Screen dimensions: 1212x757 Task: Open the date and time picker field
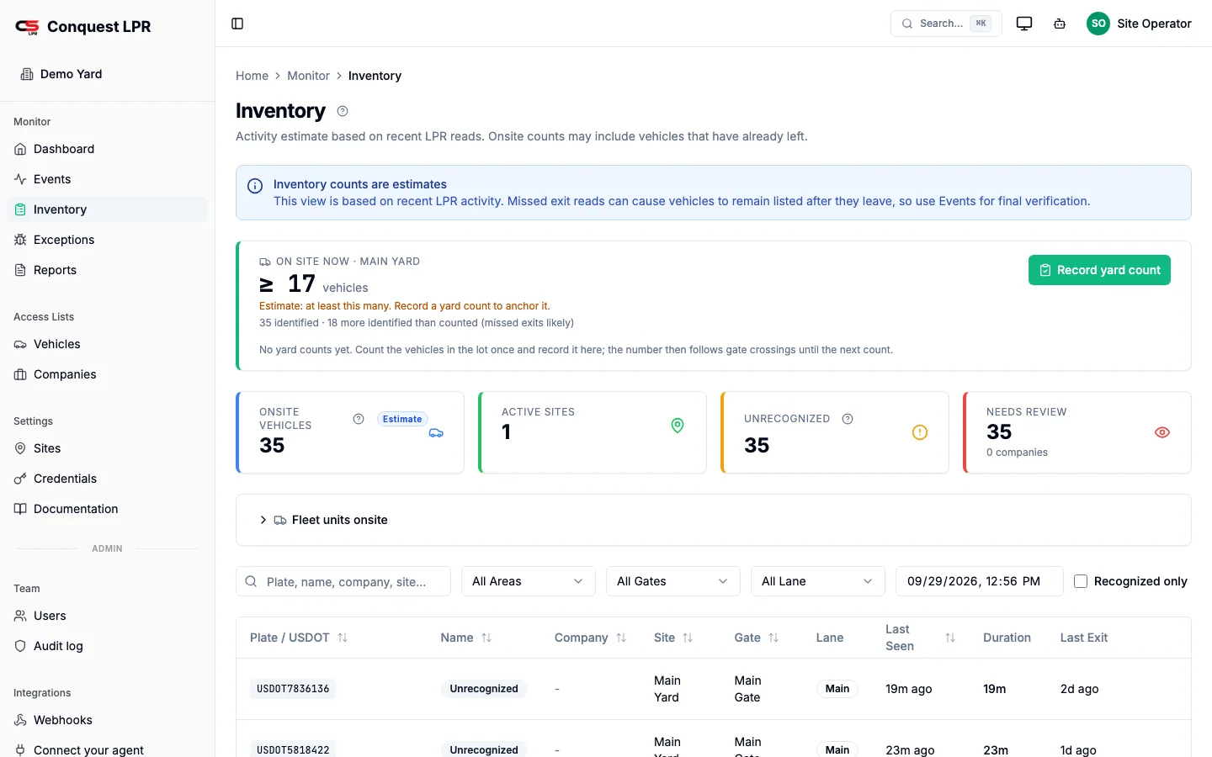[x=980, y=581]
